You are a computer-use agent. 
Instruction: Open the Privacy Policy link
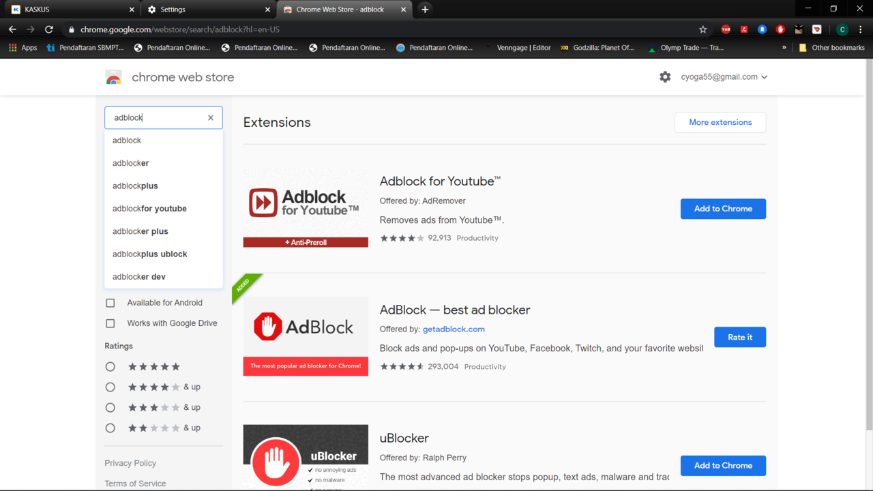tap(130, 463)
